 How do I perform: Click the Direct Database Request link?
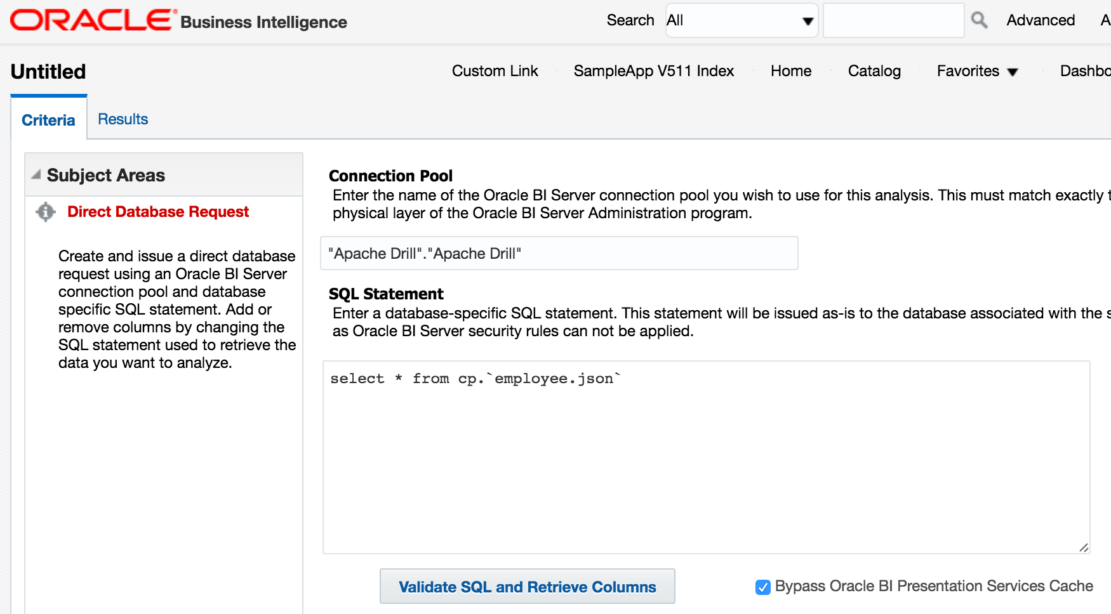point(158,212)
